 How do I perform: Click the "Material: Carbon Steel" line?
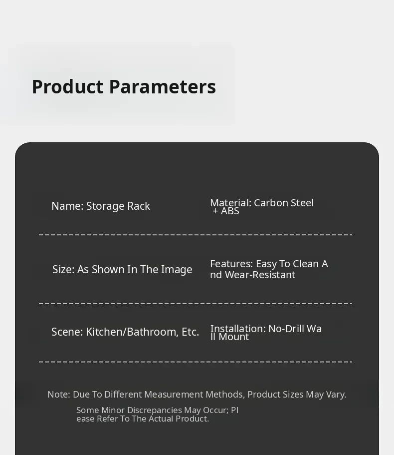tap(262, 203)
